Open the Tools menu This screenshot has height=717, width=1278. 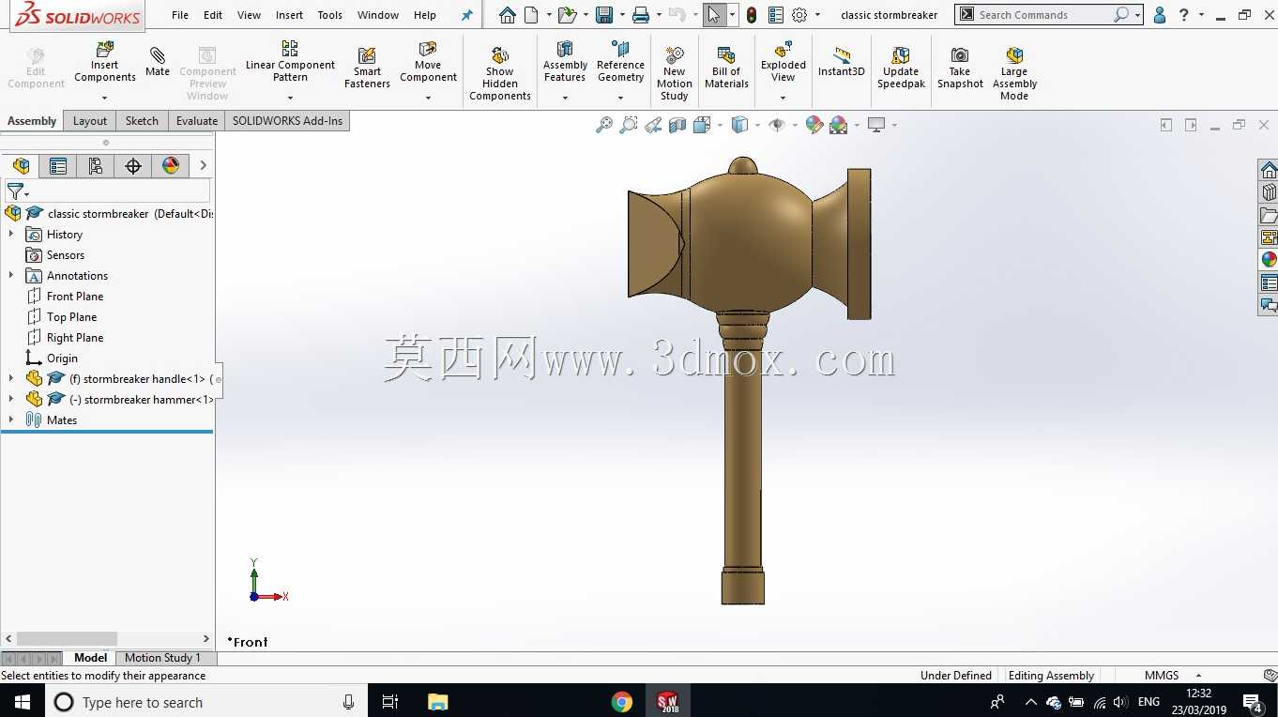[x=329, y=15]
